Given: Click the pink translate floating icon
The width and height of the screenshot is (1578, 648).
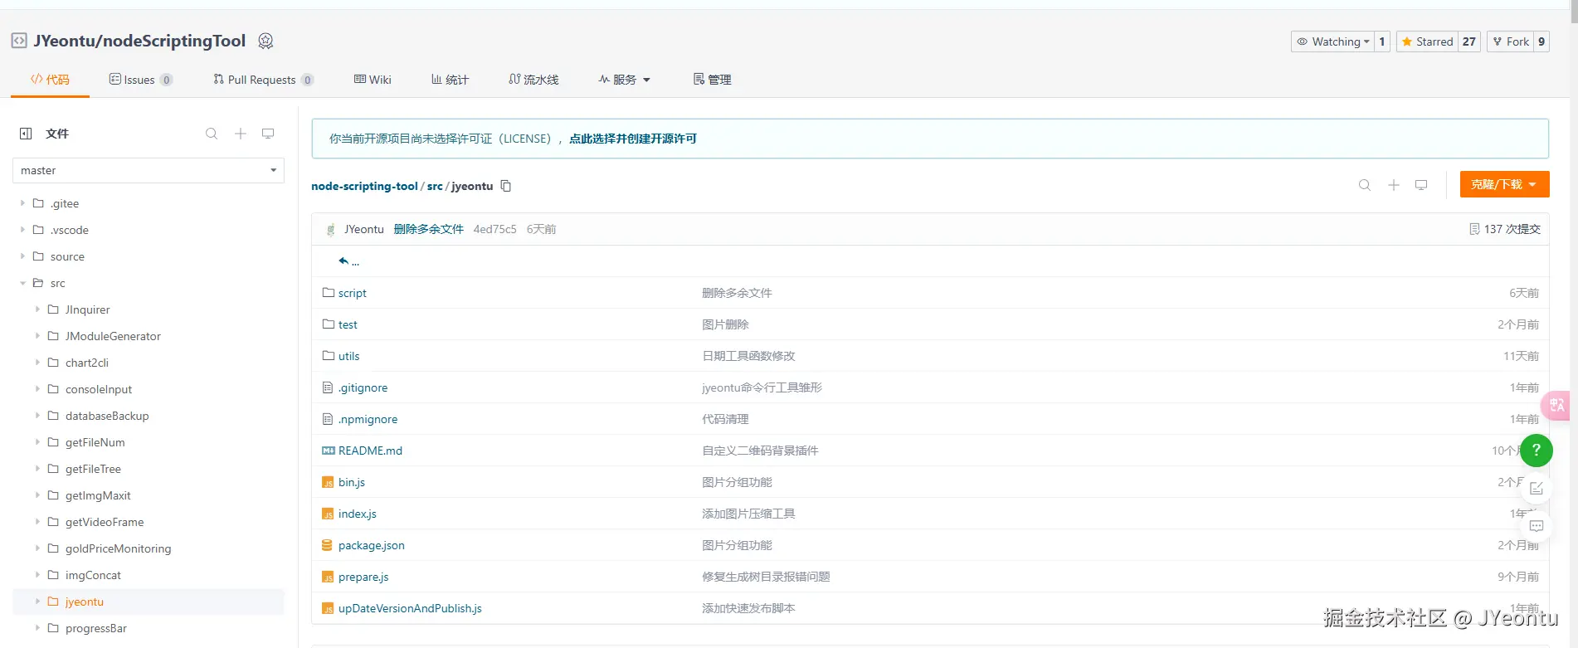Looking at the screenshot, I should [1556, 405].
